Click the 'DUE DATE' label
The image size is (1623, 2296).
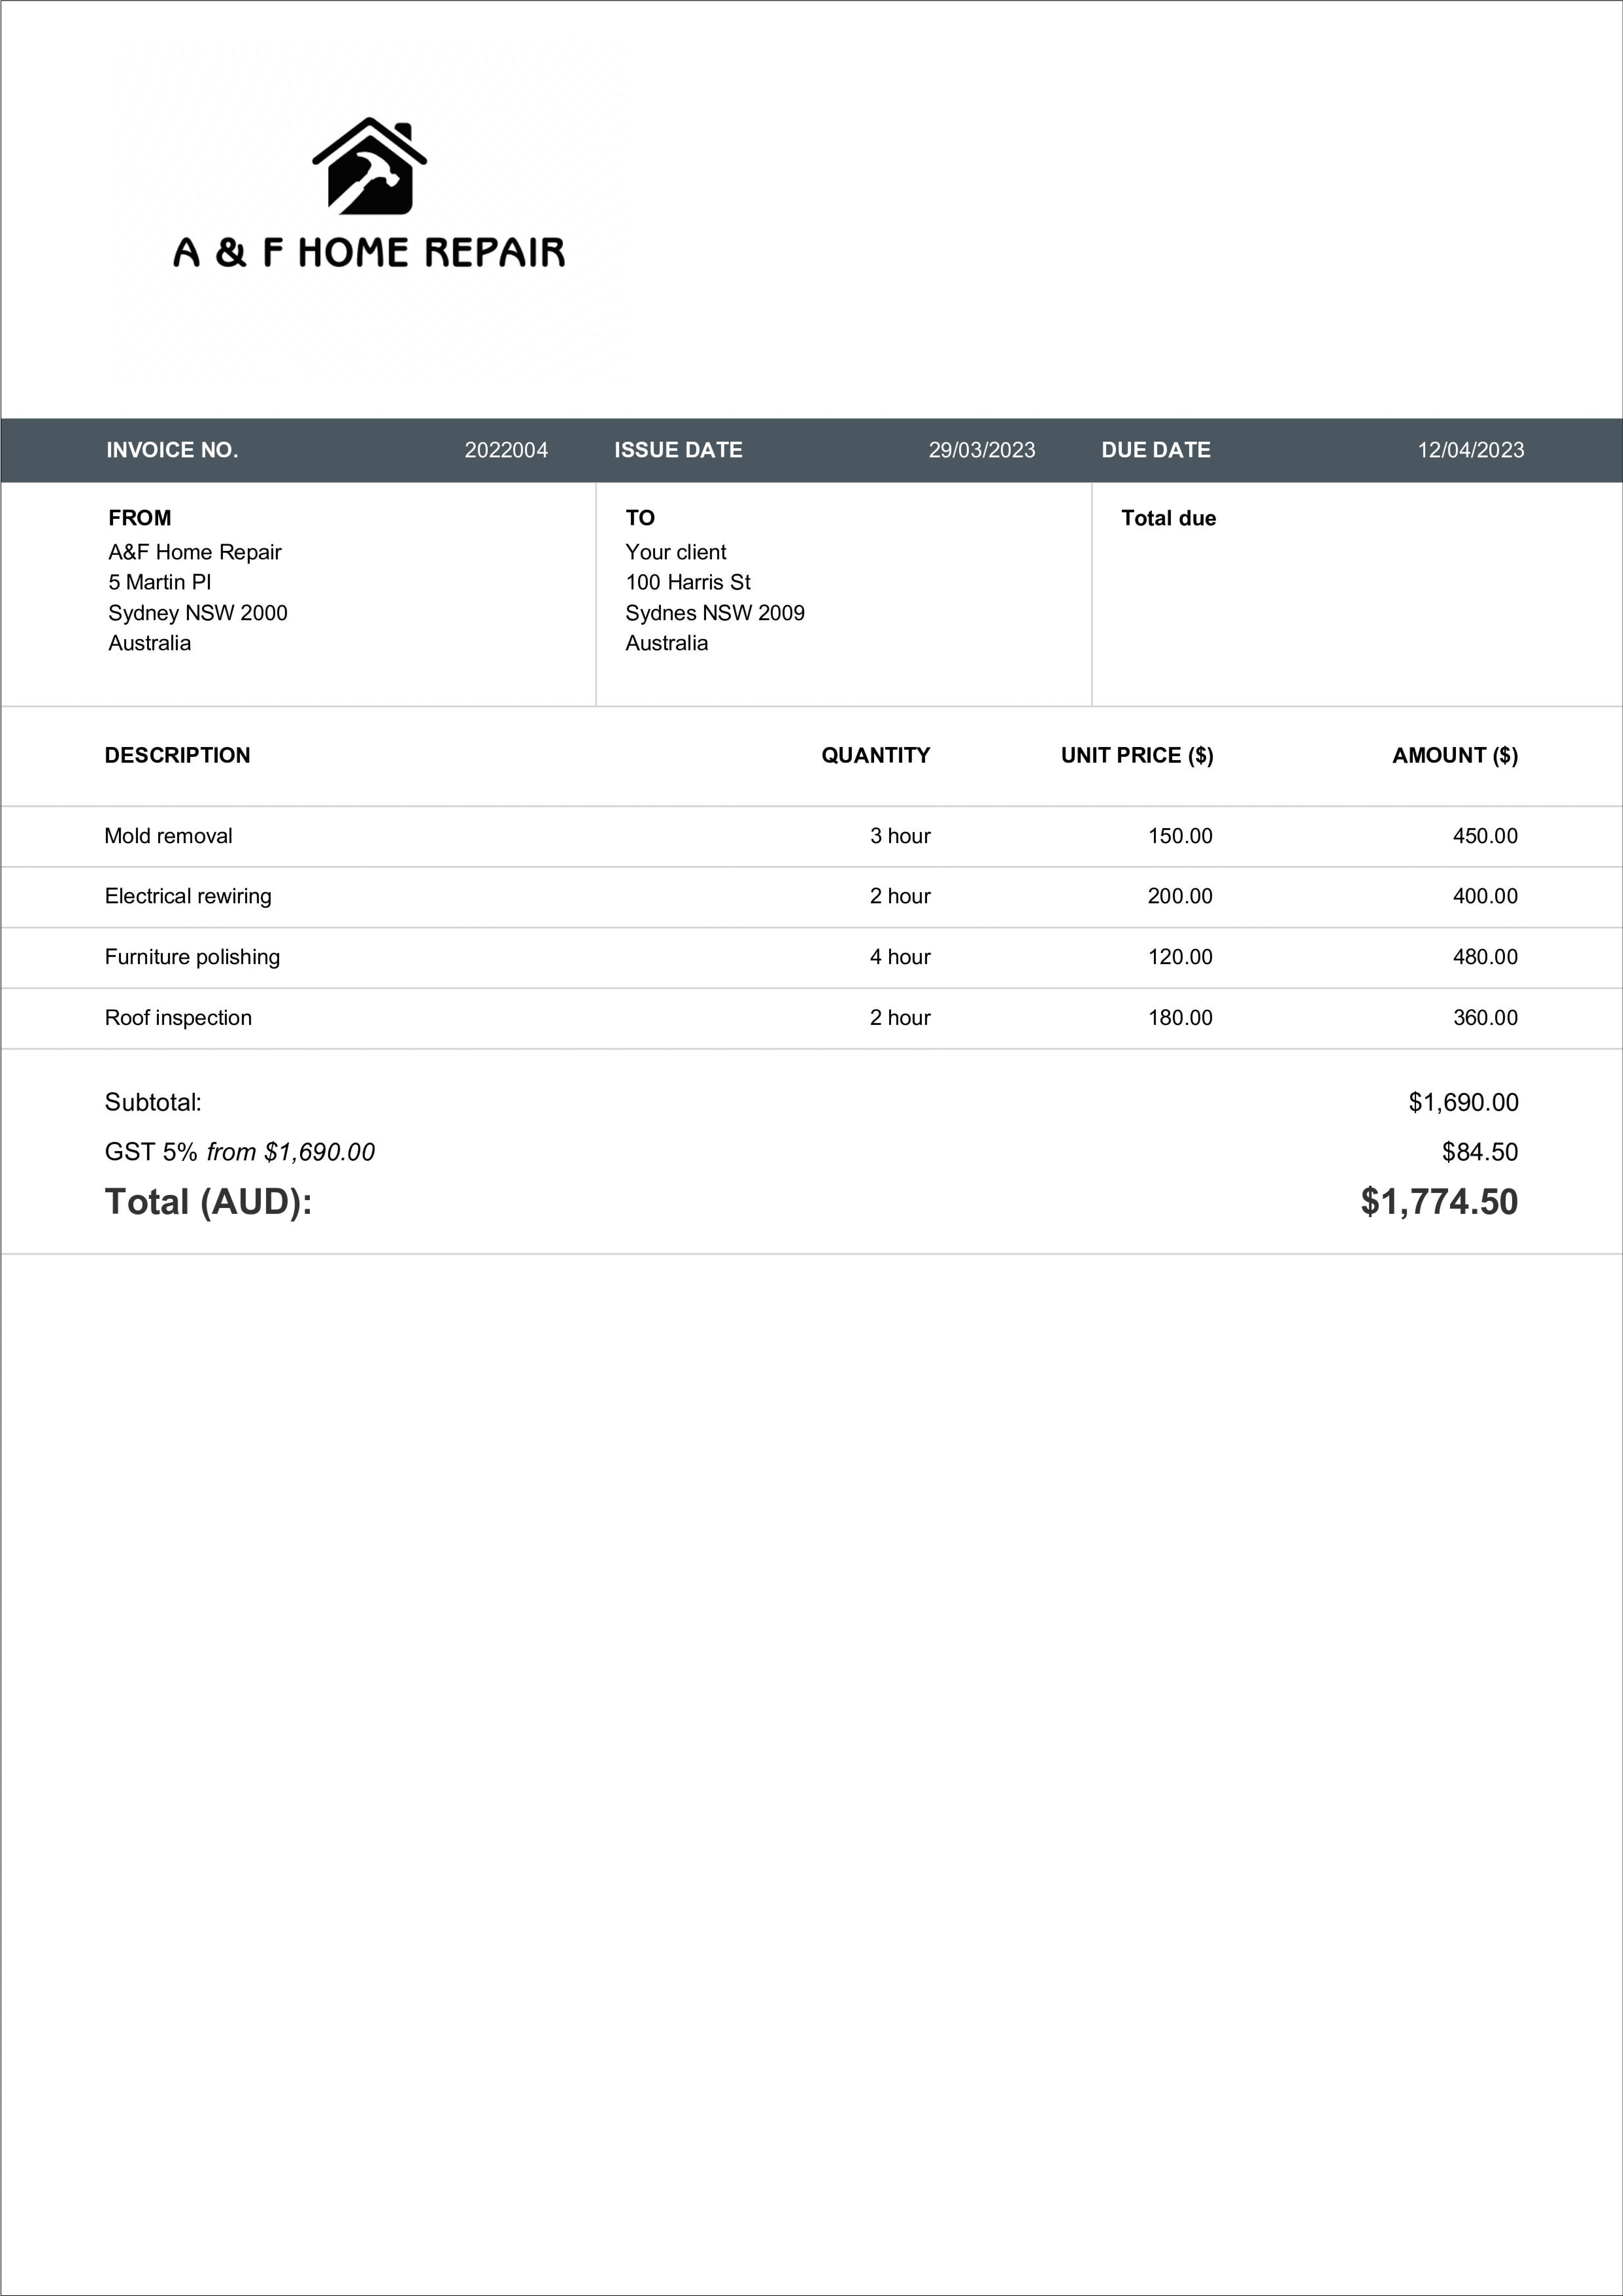pyautogui.click(x=1156, y=450)
